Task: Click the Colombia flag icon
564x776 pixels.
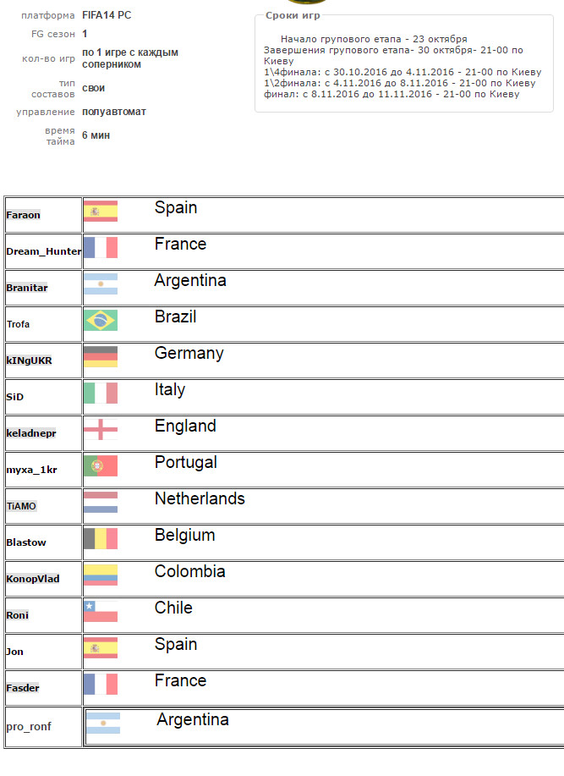Action: point(101,575)
